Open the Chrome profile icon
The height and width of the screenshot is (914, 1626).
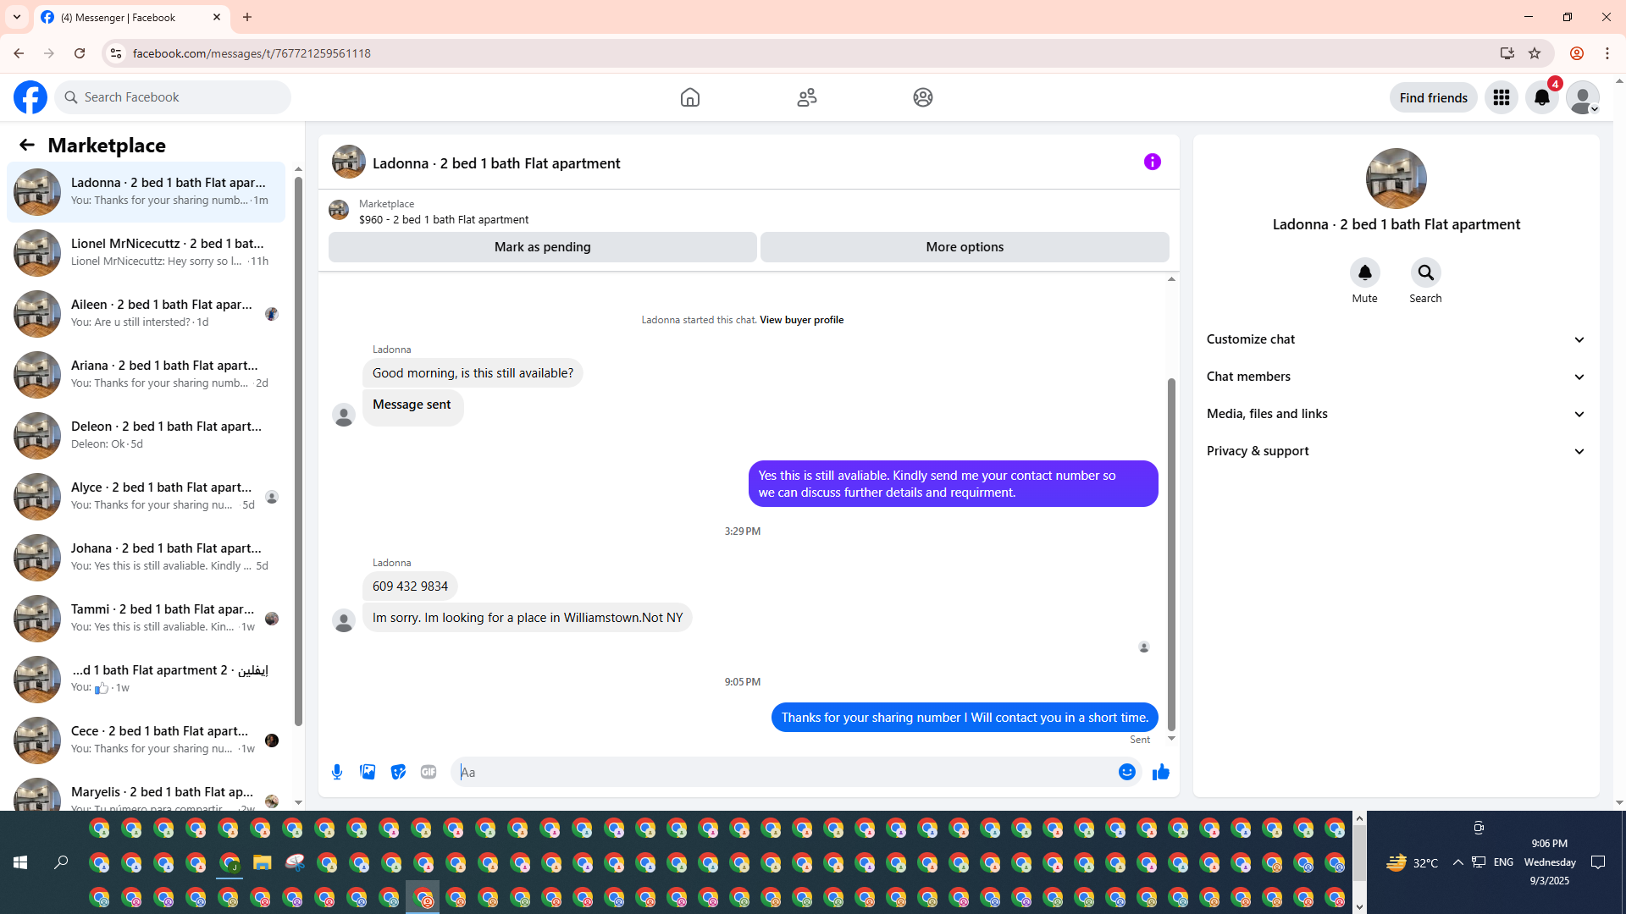pos(1577,53)
